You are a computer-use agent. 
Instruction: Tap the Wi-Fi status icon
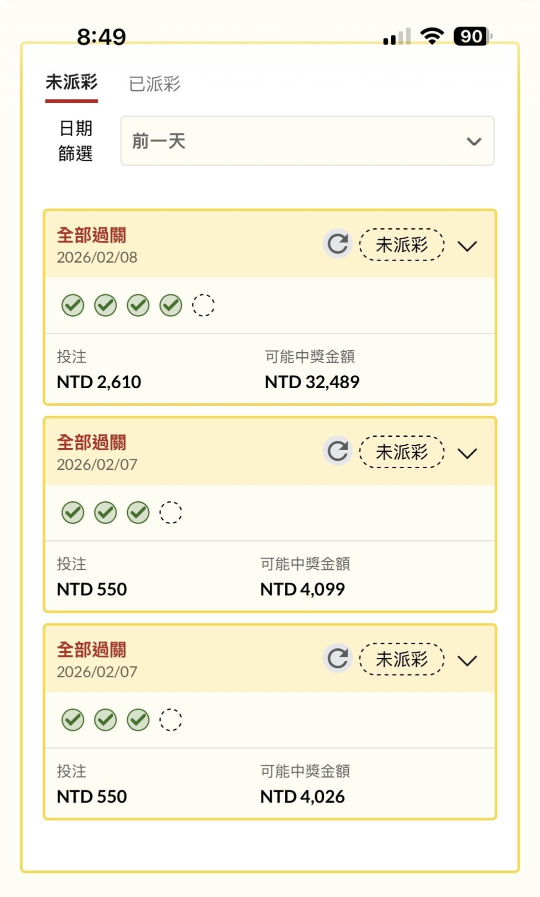click(432, 36)
